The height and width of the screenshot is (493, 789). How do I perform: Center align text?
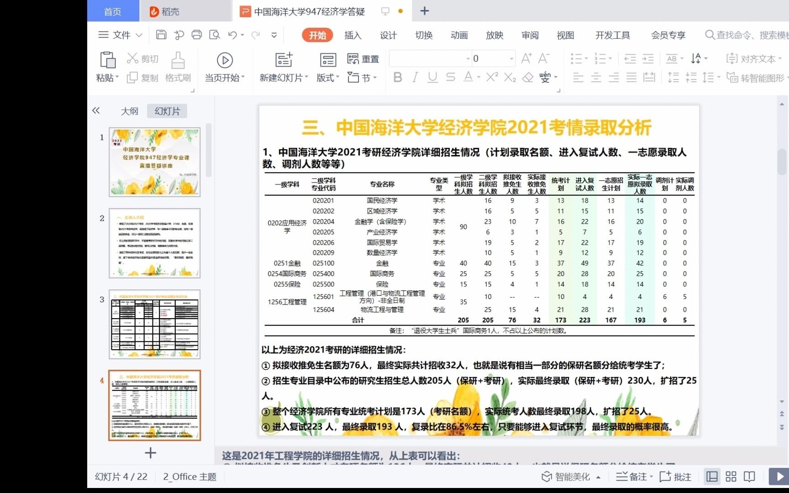pyautogui.click(x=596, y=78)
